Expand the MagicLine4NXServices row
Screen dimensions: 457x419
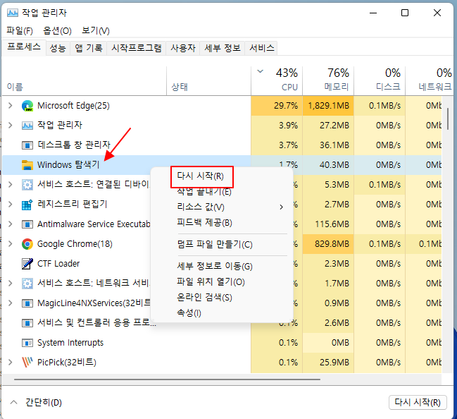[10, 303]
